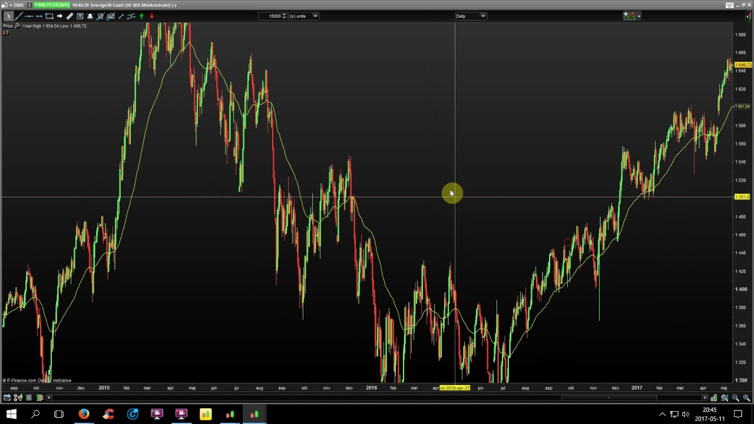
Task: Open Windows search magnifier
Action: [35, 414]
